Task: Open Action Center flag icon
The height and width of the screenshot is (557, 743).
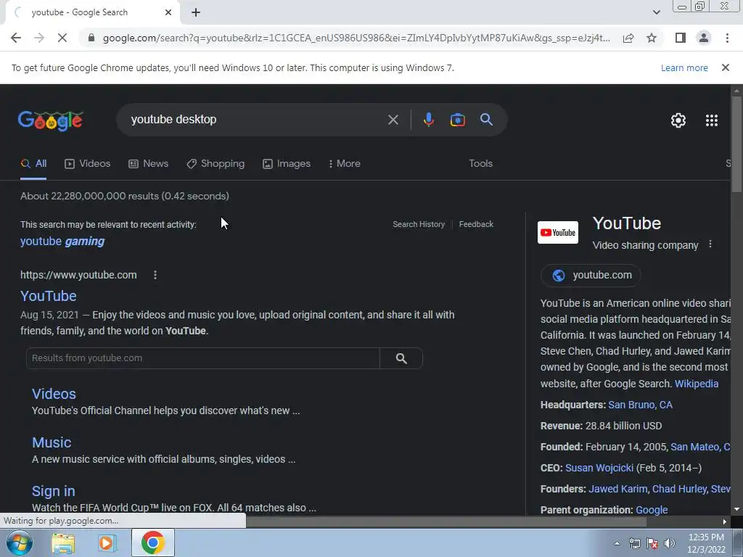Action: pyautogui.click(x=652, y=543)
